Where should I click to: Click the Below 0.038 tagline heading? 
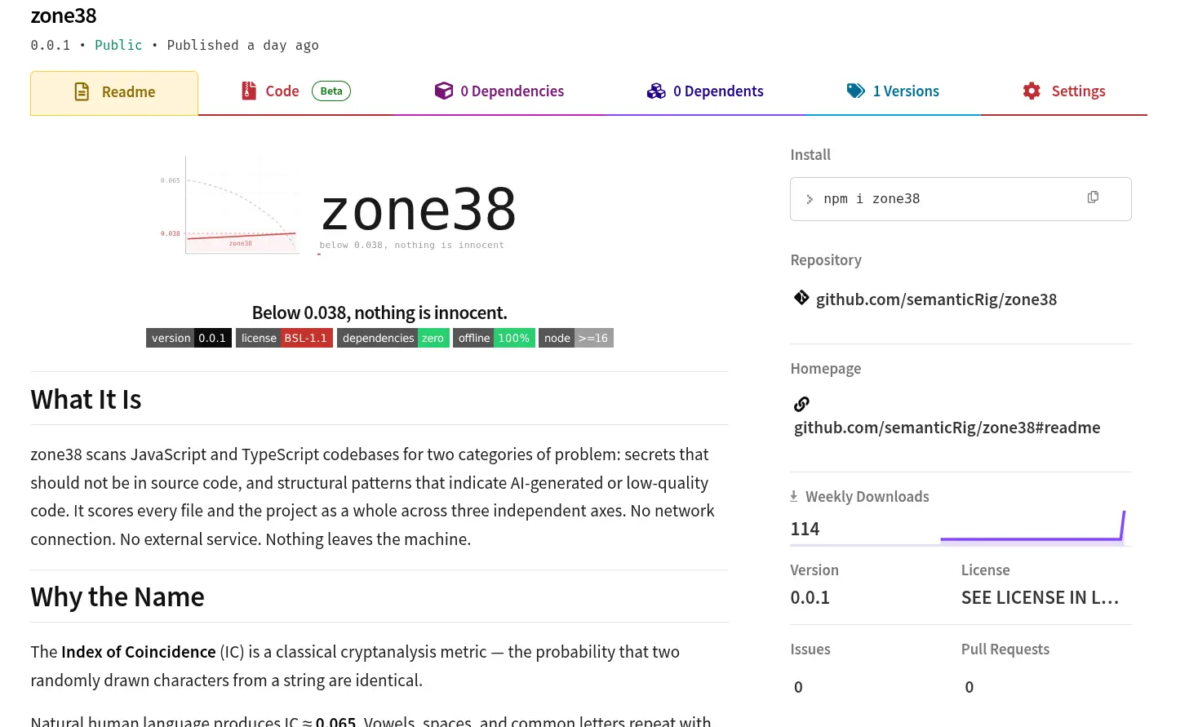click(379, 313)
